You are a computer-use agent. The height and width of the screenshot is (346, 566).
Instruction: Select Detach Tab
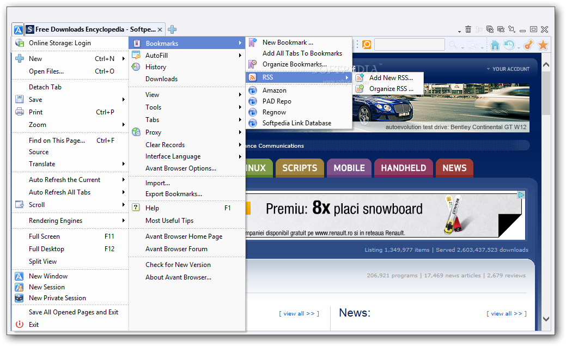pos(70,87)
